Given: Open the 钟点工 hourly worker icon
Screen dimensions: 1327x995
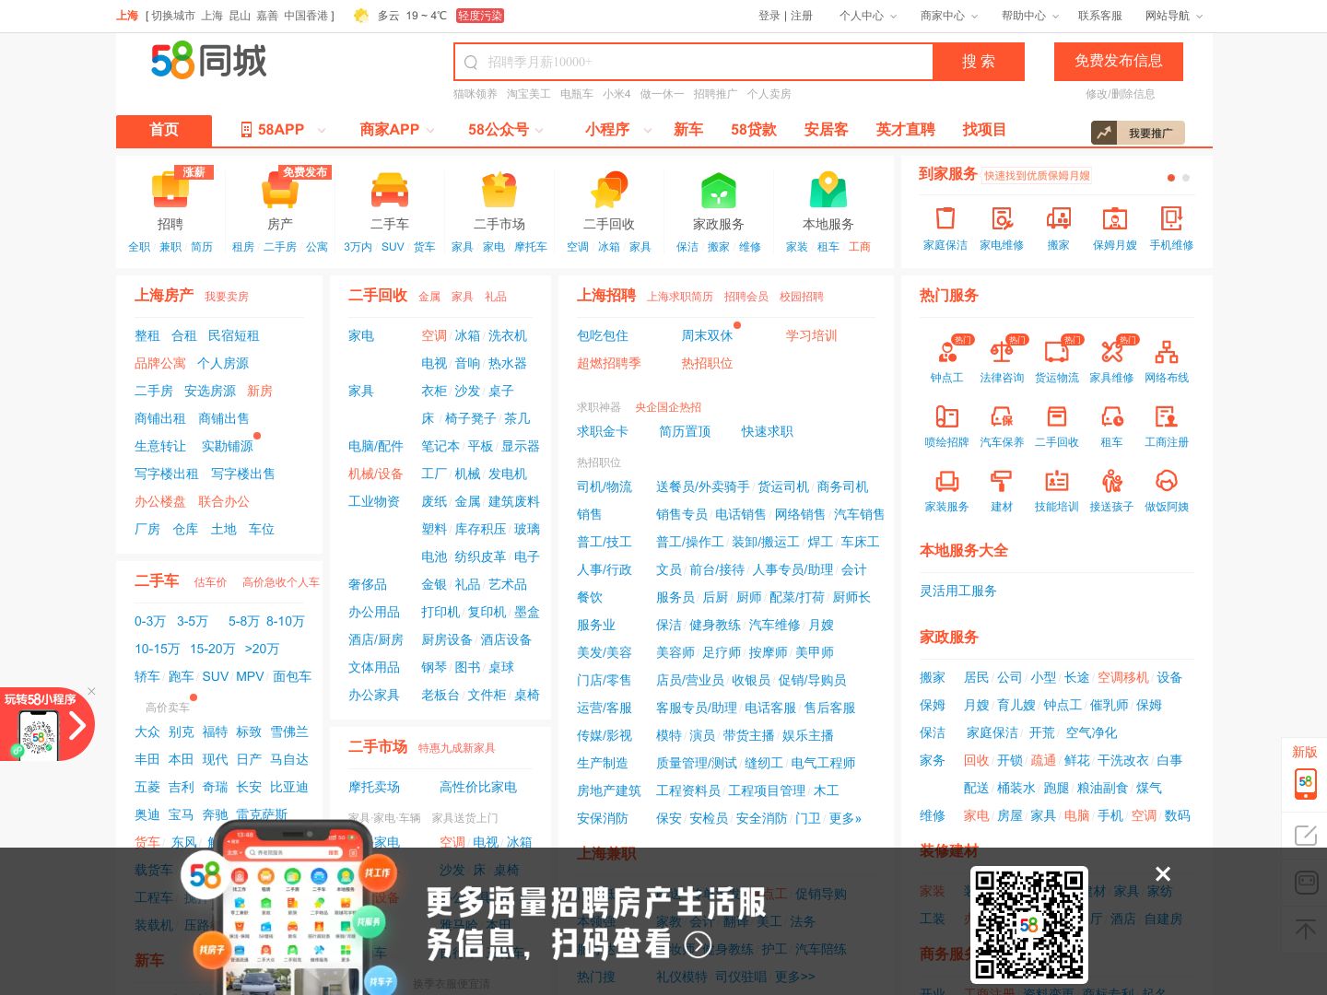Looking at the screenshot, I should point(946,351).
